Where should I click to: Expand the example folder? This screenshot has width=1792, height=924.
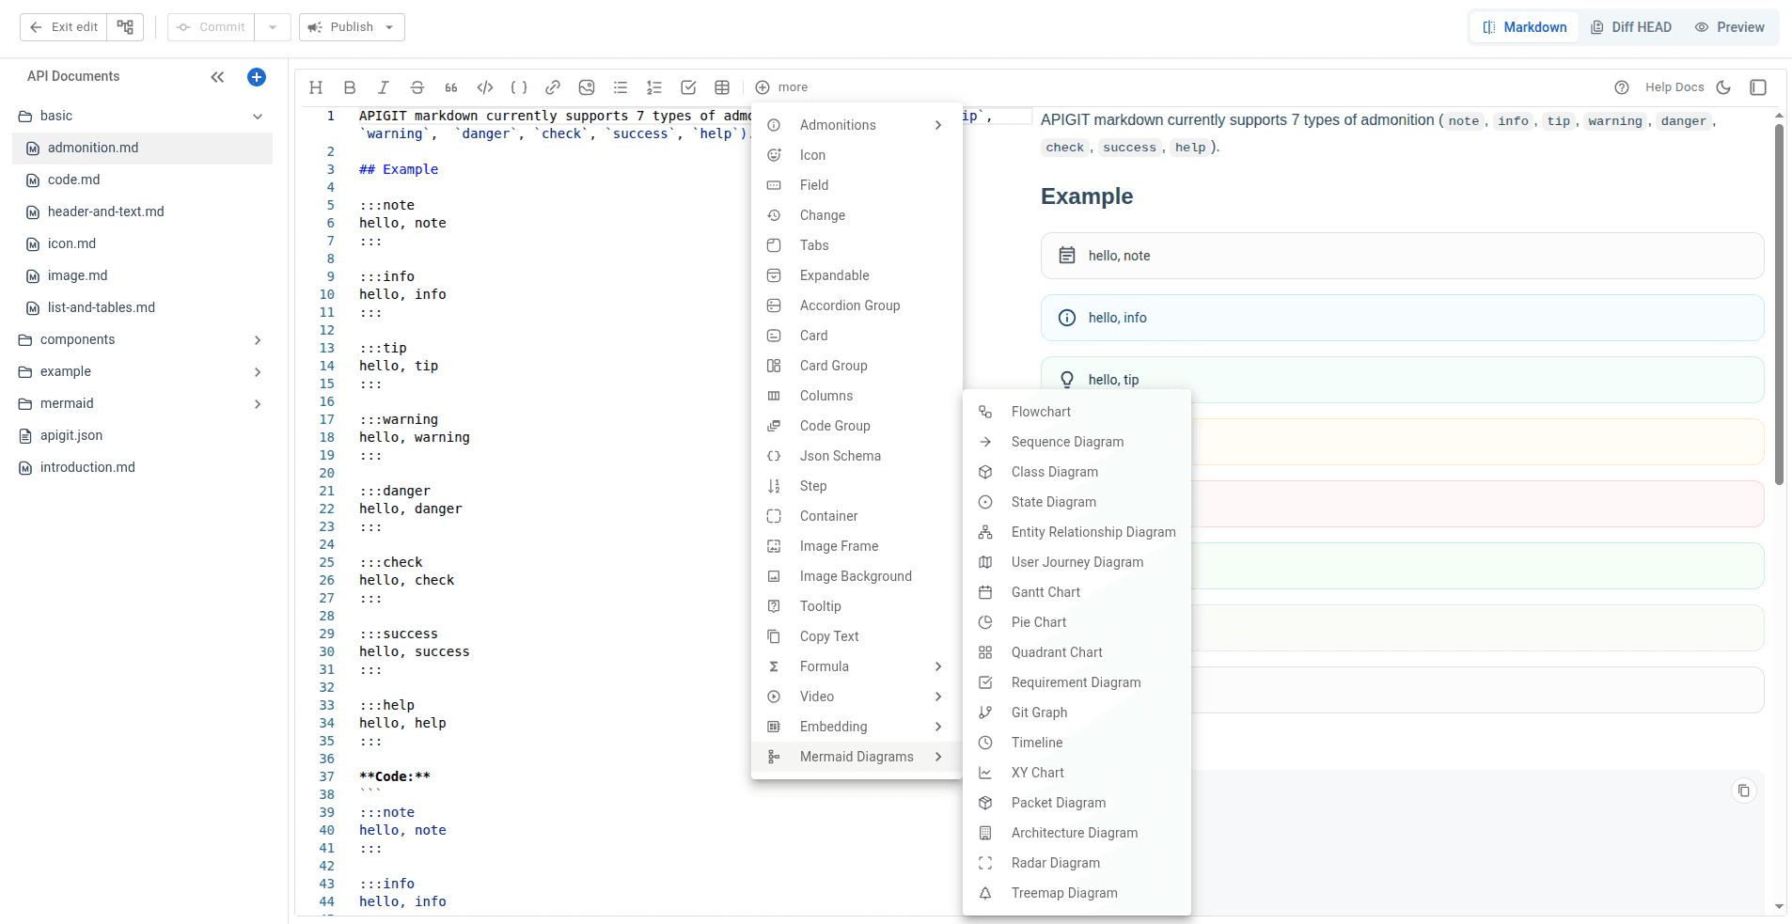click(x=258, y=372)
